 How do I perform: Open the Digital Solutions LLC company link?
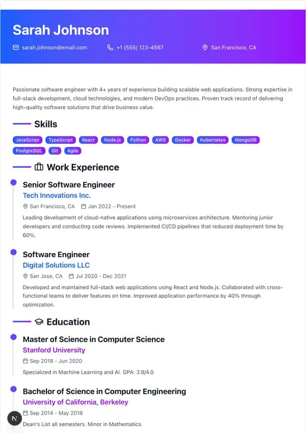click(x=56, y=265)
